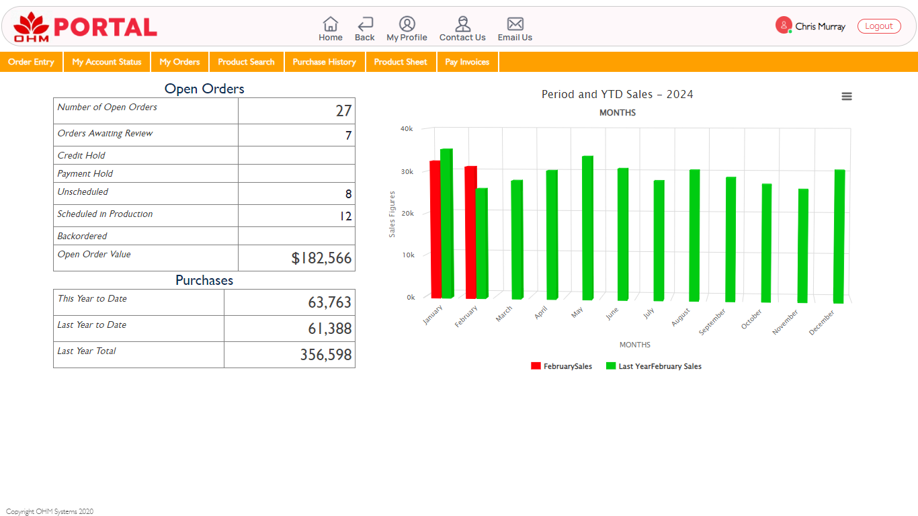Click the Back arrow icon
918x516 pixels.
(365, 24)
